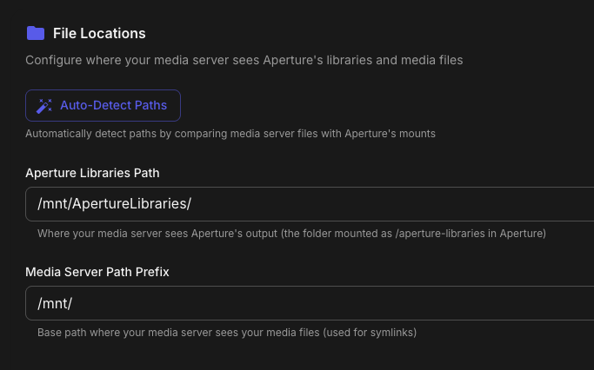This screenshot has width=594, height=370.
Task: Click the 'Automatically detect paths' helper text
Action: (x=230, y=134)
